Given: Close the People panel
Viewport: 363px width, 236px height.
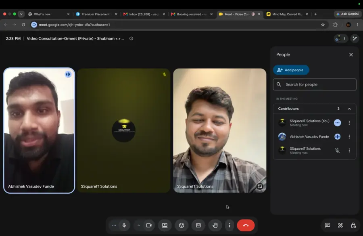Looking at the screenshot, I should tap(351, 54).
